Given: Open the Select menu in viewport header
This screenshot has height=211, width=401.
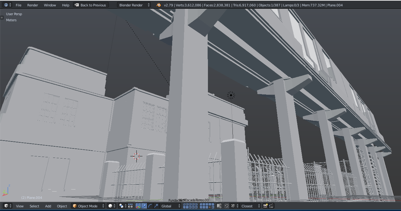Looking at the screenshot, I should tap(34, 206).
